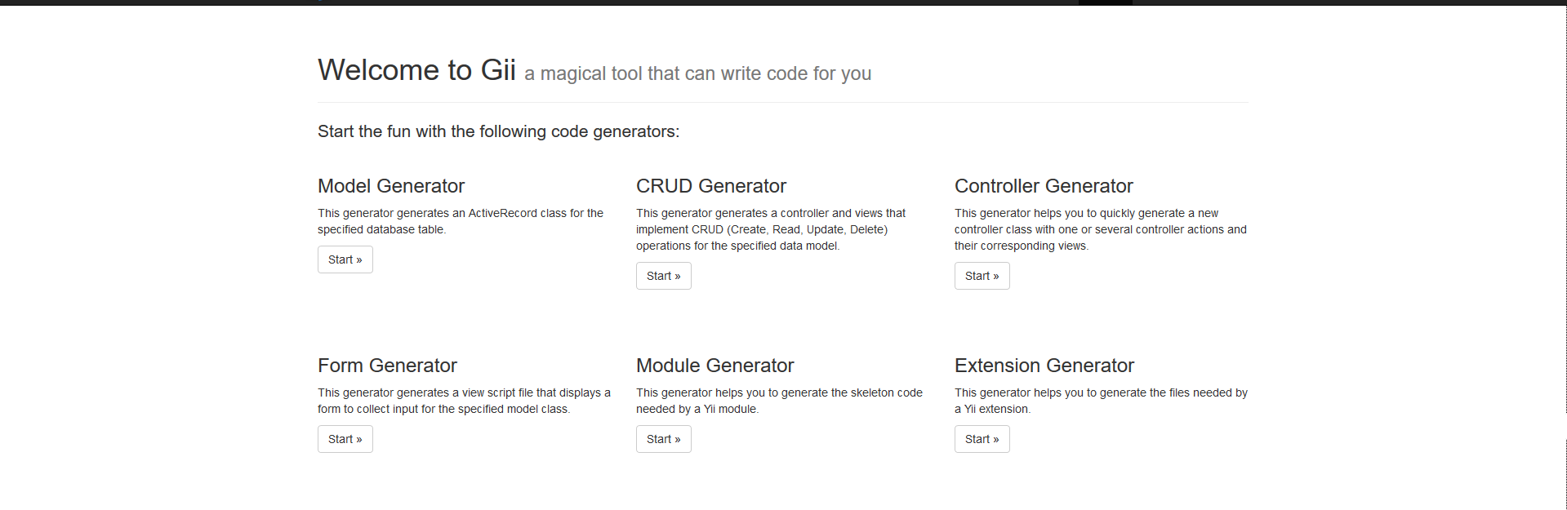
Task: Click the 'Form Generator' heading
Action: pyautogui.click(x=387, y=366)
